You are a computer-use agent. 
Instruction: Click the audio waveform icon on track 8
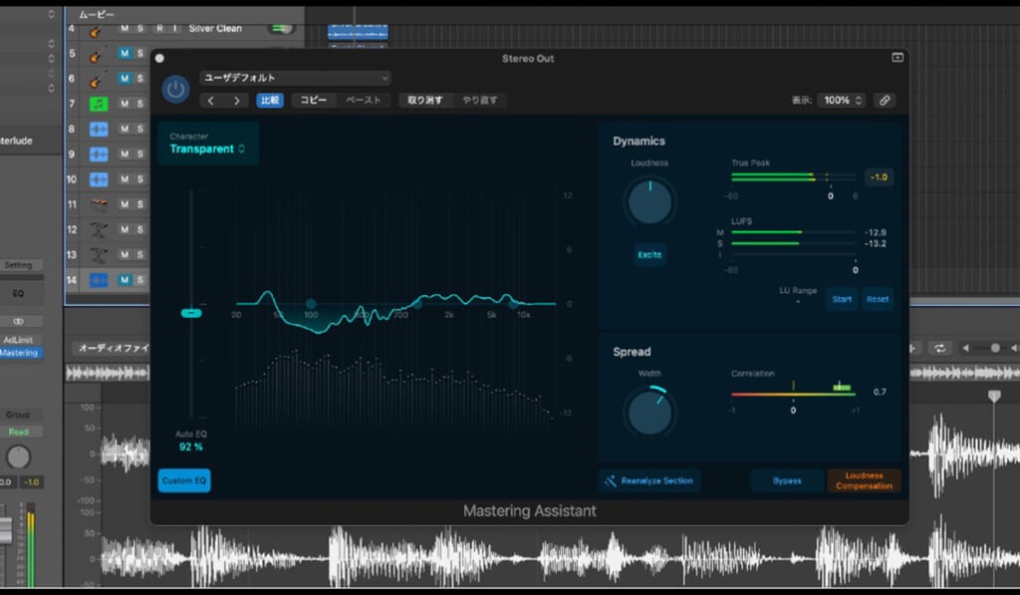pyautogui.click(x=99, y=129)
